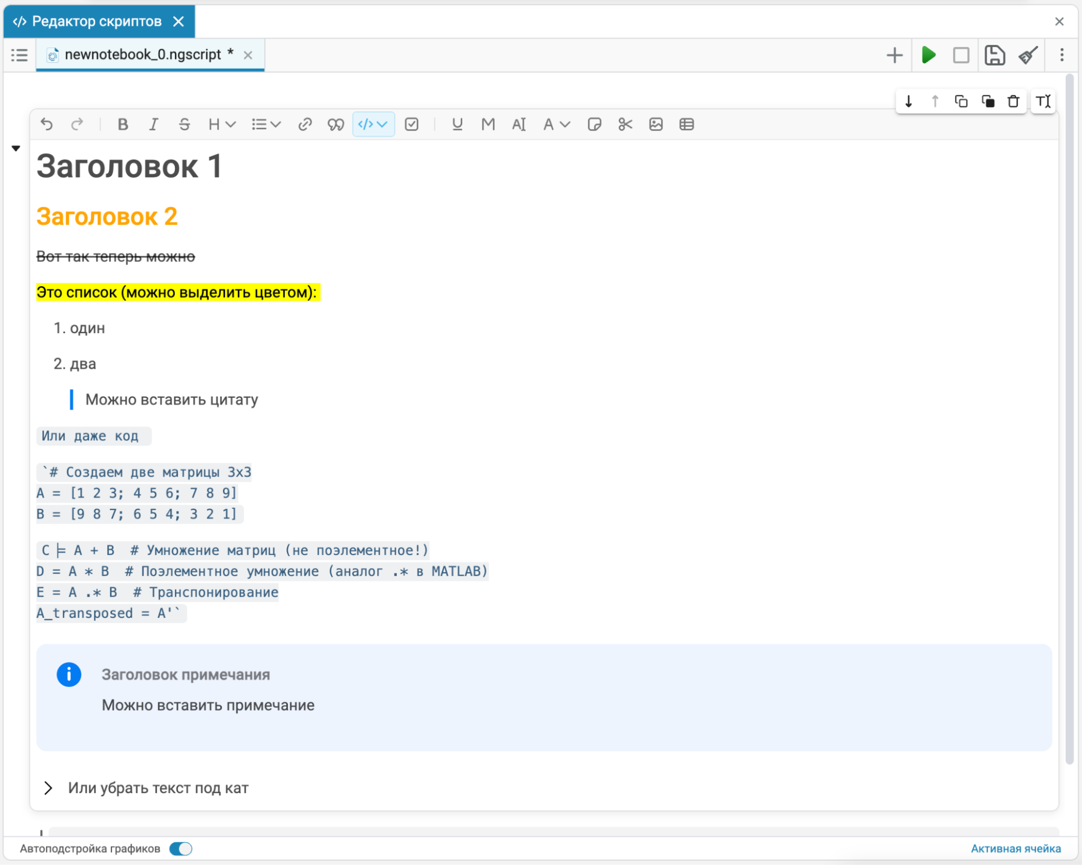
Task: Click the Undo arrow in formatting toolbar
Action: (x=47, y=124)
